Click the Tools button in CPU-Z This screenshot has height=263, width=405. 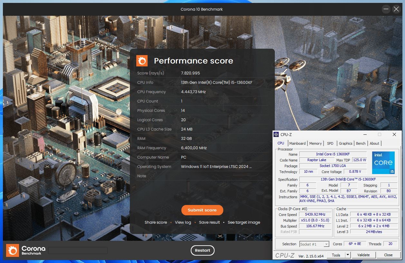[x=336, y=255]
